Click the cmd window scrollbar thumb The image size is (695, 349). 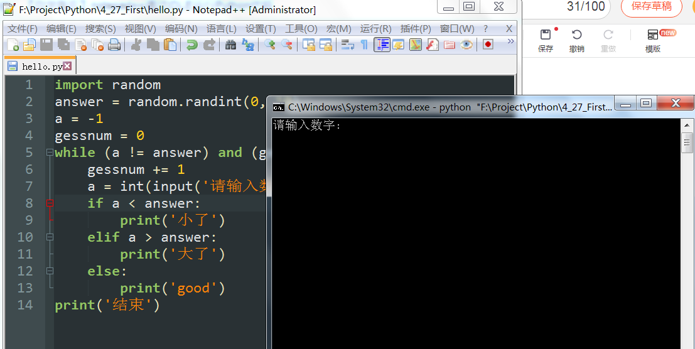(x=687, y=142)
